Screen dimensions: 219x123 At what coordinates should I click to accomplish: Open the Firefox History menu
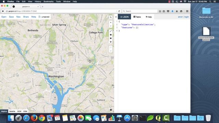coord(38,1)
